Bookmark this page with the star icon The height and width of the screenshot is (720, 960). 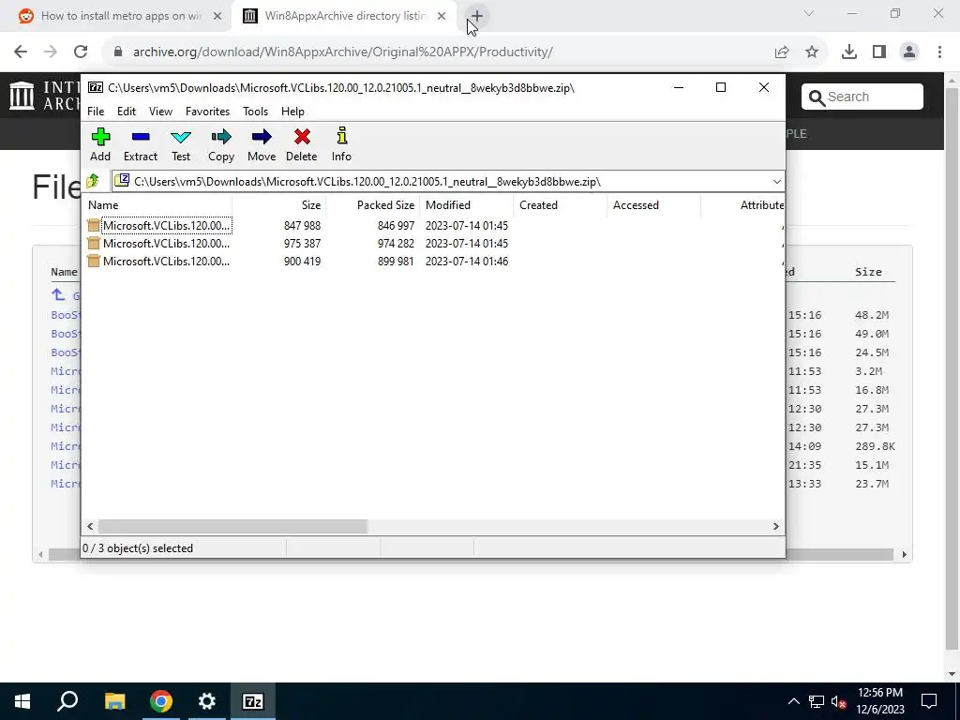pos(812,52)
